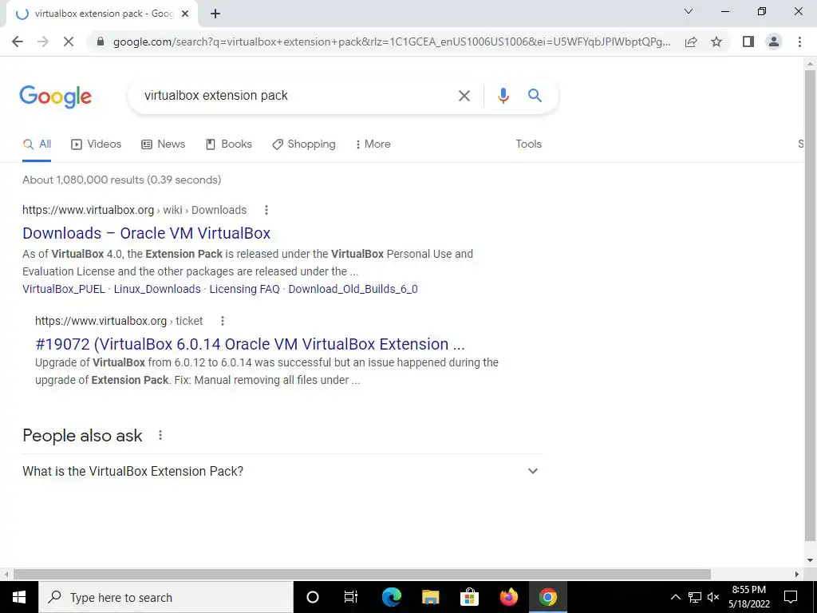Open three-dot options for Downloads result

266,210
